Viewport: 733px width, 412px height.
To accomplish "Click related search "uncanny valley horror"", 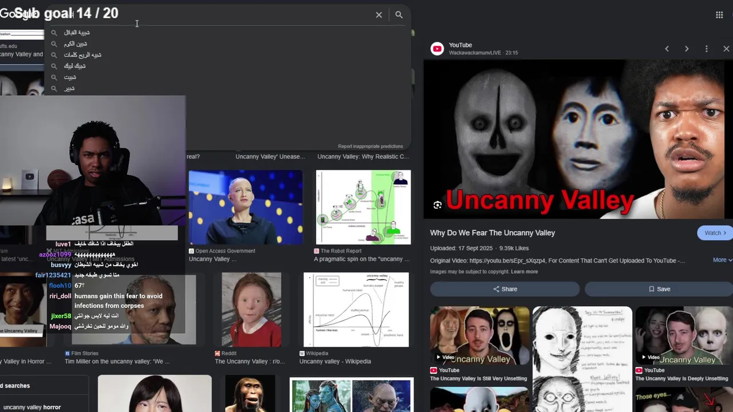I will 32,407.
